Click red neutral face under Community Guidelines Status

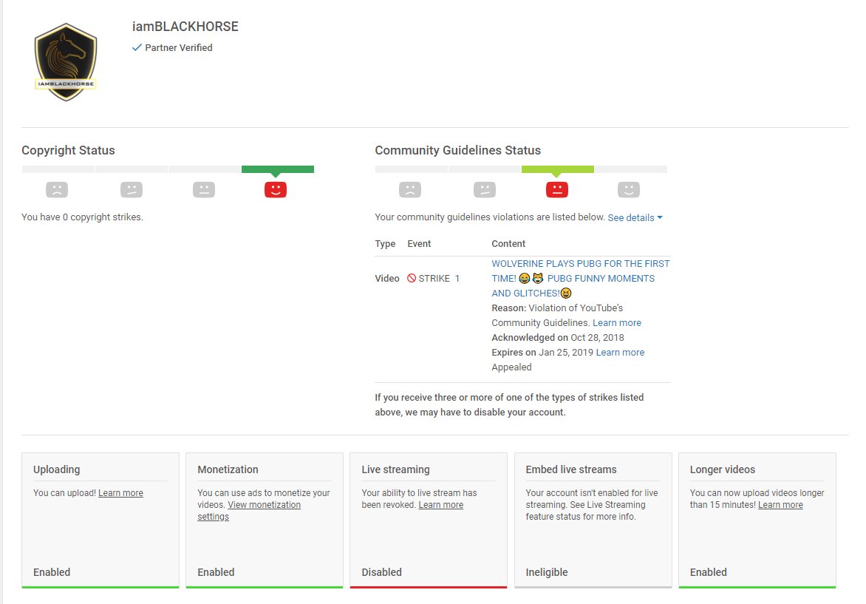(x=556, y=189)
